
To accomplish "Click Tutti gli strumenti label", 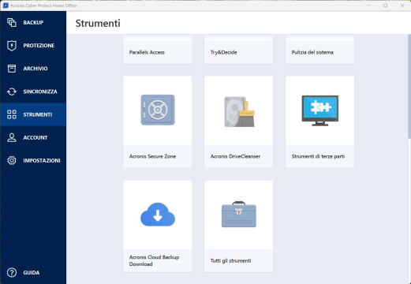I will click(230, 260).
